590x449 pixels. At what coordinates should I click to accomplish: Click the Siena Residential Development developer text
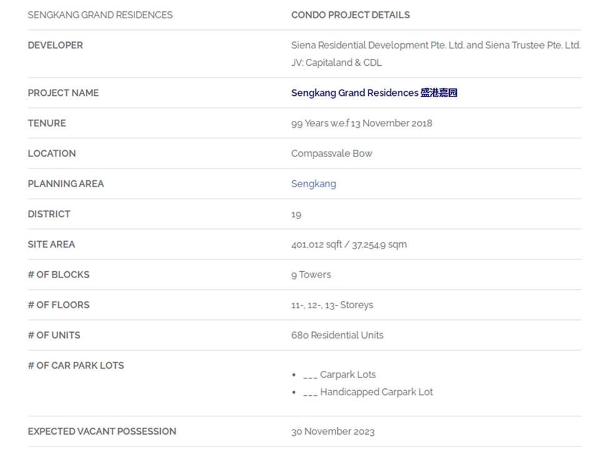click(435, 45)
